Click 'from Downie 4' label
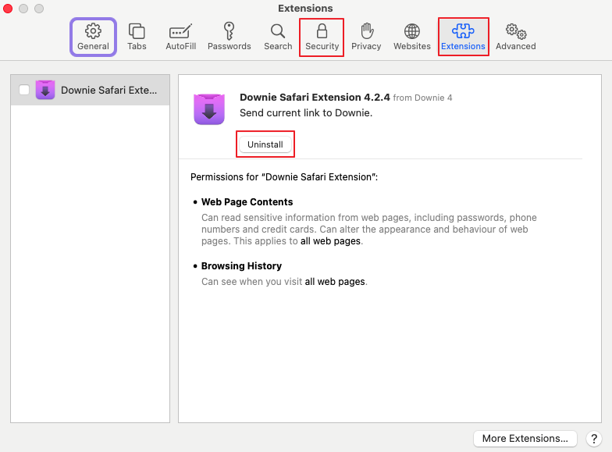 point(422,98)
